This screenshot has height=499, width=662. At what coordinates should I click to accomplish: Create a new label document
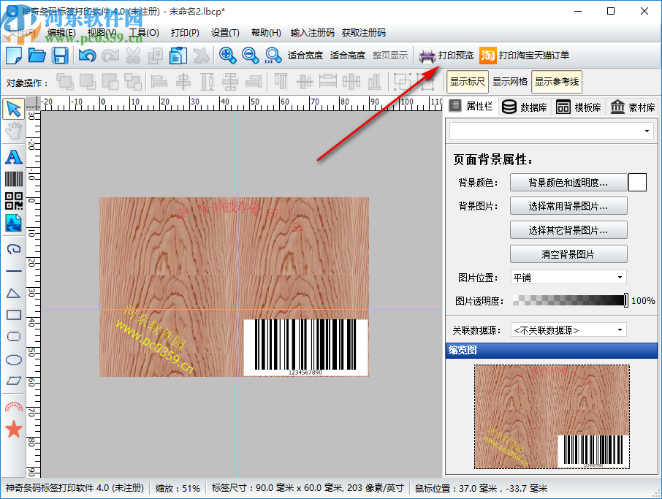[14, 56]
